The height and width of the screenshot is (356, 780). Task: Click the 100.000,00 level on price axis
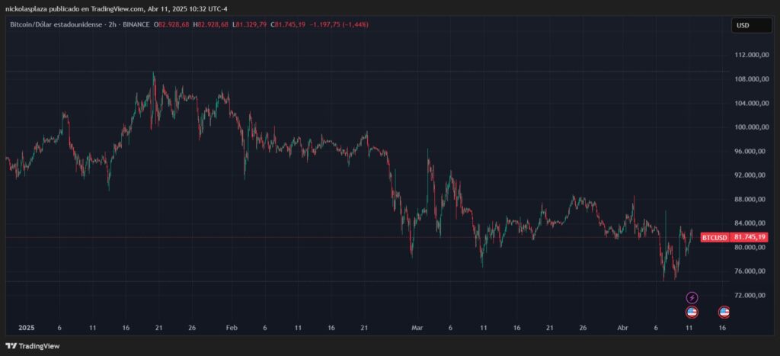750,127
